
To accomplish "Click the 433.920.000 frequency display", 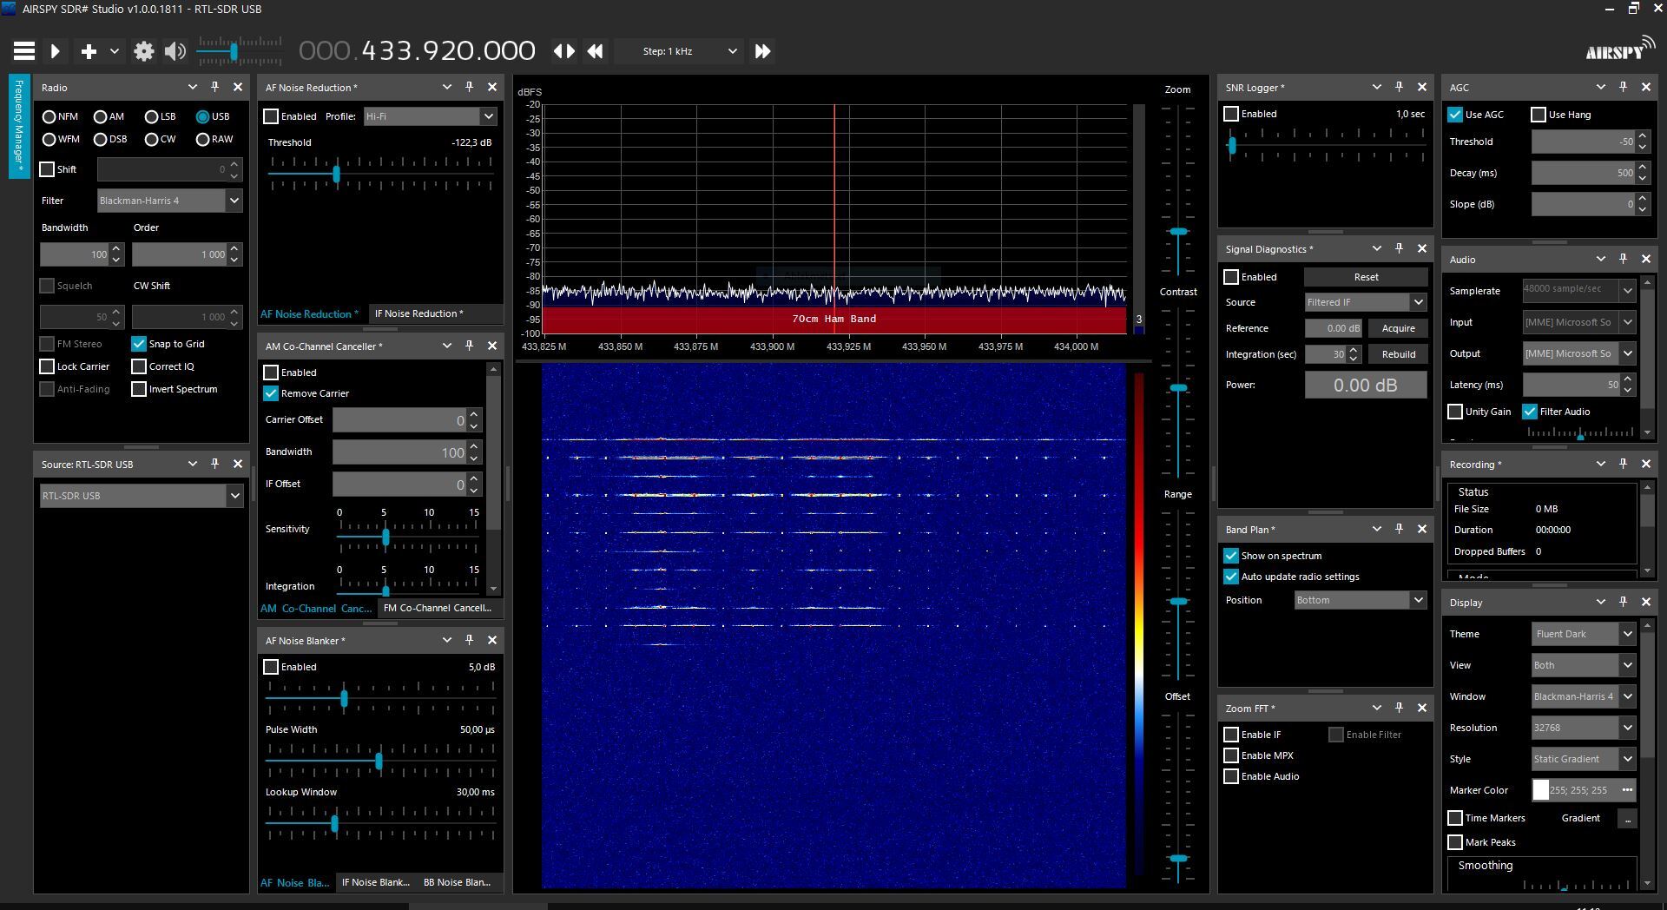I will point(417,51).
